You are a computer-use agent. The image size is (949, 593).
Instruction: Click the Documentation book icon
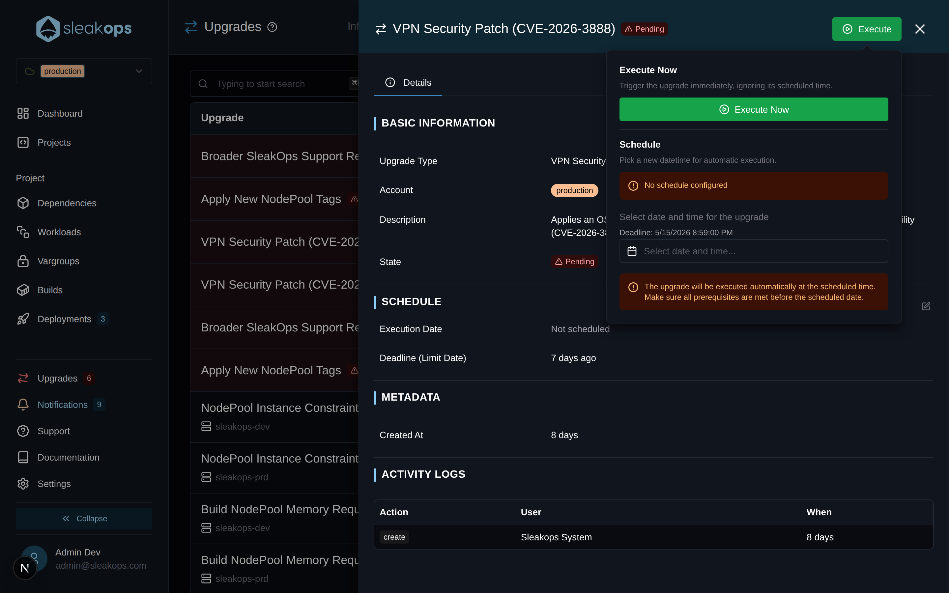[23, 457]
